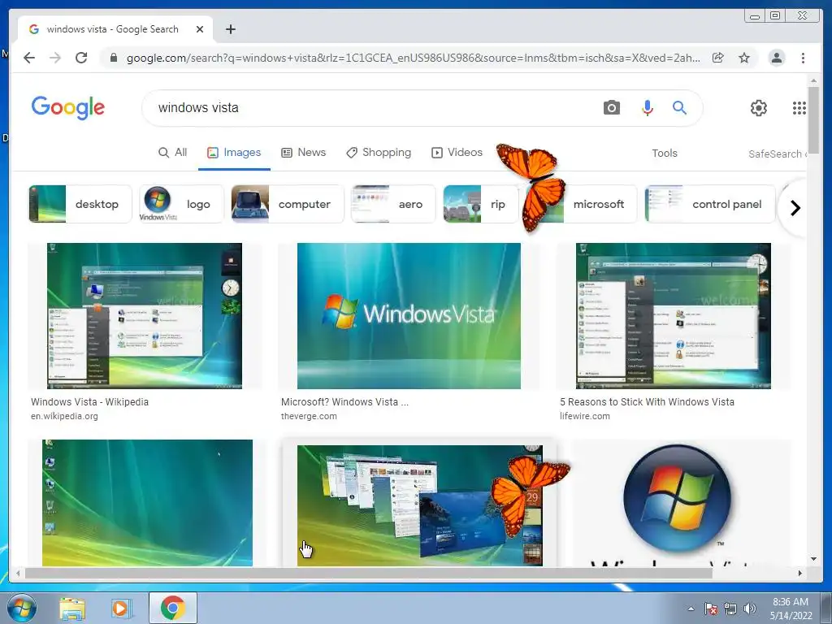Open Google settings gear
Viewport: 832px width, 624px height.
click(x=759, y=108)
